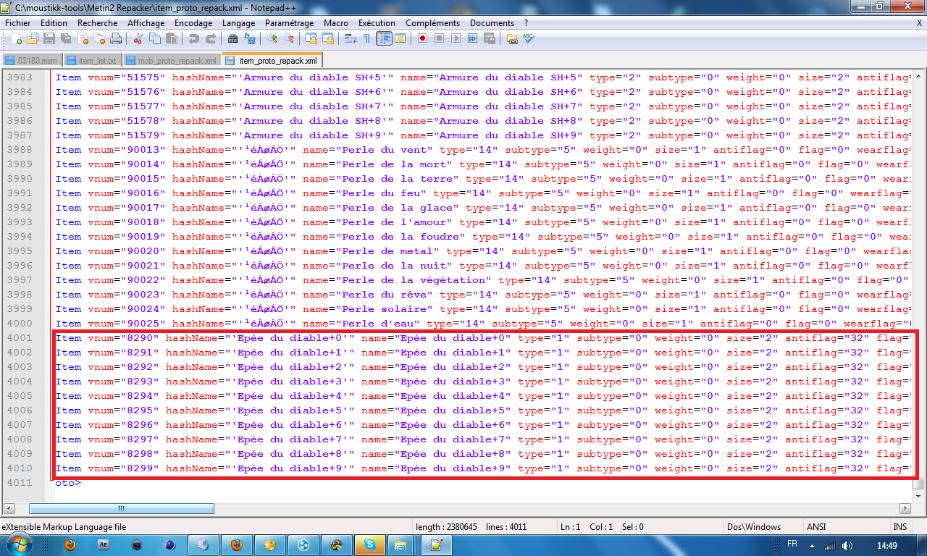This screenshot has width=927, height=556.
Task: Click the 'Epée du diable+9' name text
Action: (x=457, y=468)
